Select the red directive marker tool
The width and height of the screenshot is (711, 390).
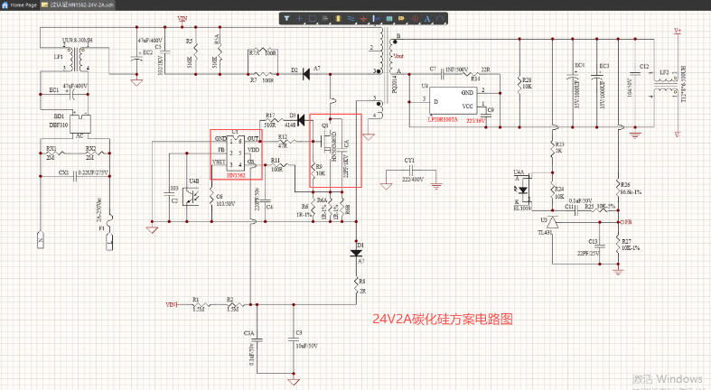coord(415,19)
